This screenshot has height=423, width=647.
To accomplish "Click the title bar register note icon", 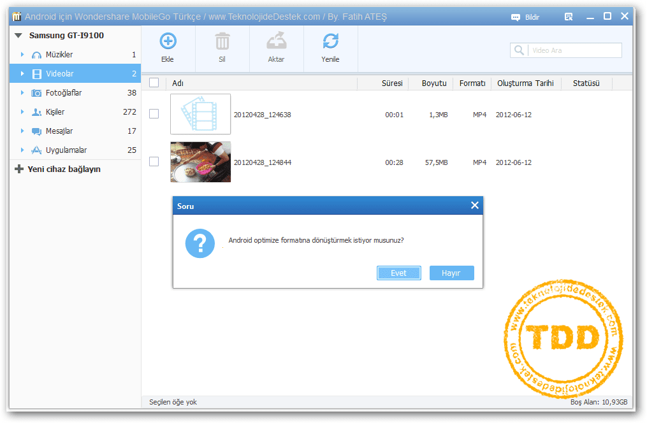I will (569, 17).
